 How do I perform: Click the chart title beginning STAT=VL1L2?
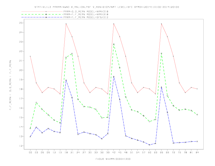coord(107,7)
